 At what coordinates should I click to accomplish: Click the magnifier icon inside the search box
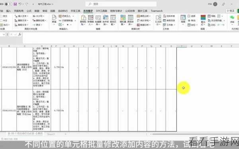tap(90, 4)
